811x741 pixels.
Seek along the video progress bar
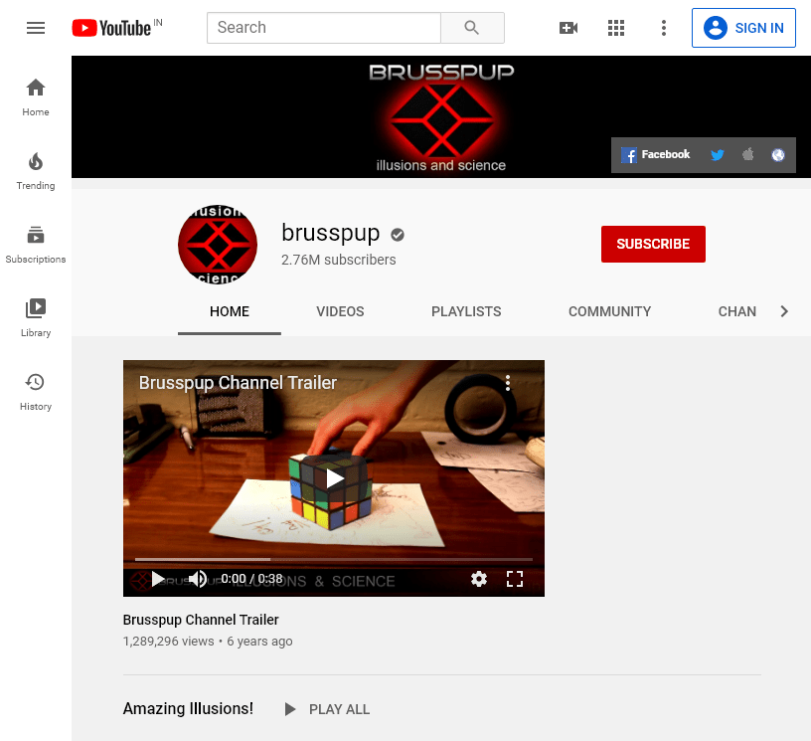click(x=334, y=559)
